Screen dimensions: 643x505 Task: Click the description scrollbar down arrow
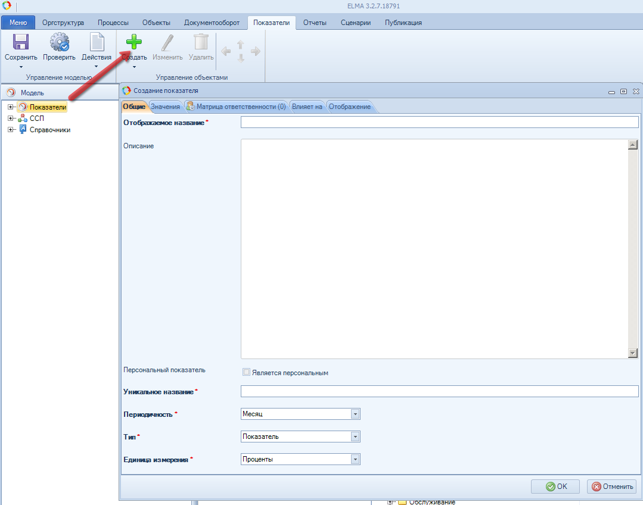pyautogui.click(x=633, y=353)
